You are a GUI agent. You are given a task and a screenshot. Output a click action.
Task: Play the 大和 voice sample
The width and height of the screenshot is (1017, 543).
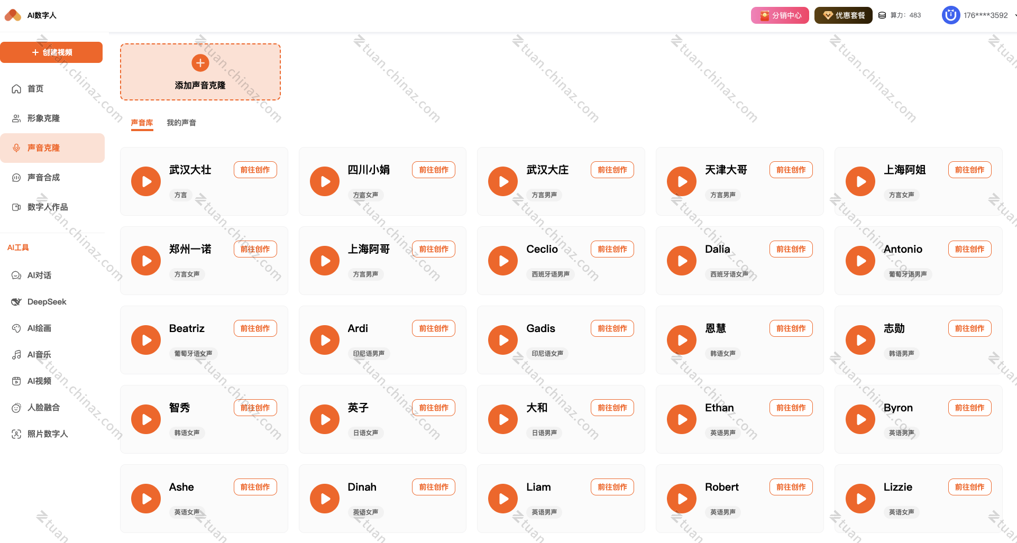(x=503, y=419)
